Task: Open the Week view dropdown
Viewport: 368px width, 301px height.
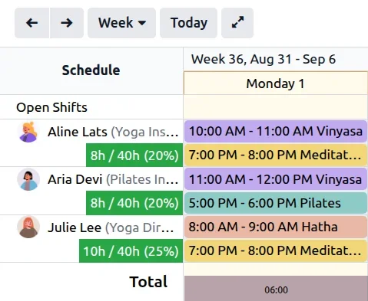Action: pyautogui.click(x=122, y=23)
